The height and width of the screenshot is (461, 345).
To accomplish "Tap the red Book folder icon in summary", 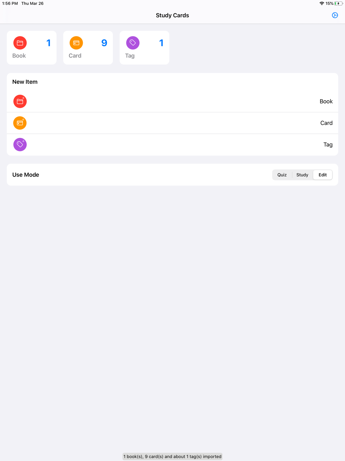I will [x=20, y=43].
